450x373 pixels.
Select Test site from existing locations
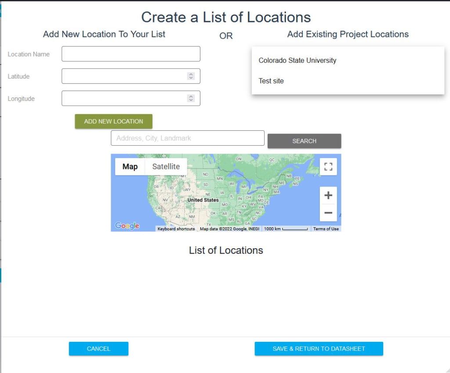pos(271,81)
